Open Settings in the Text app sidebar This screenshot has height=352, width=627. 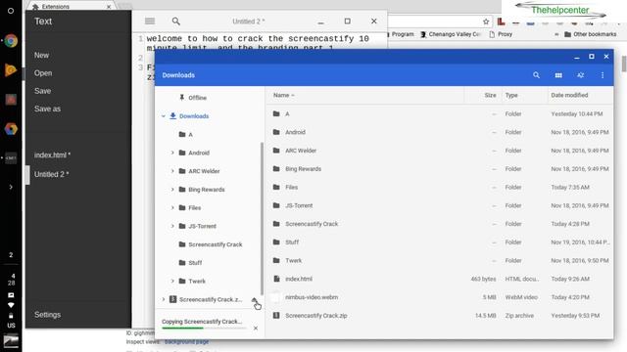pyautogui.click(x=47, y=315)
